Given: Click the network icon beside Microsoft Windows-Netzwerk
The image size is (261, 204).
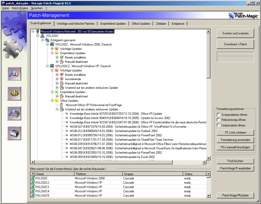Looking at the screenshot, I should pyautogui.click(x=38, y=31).
